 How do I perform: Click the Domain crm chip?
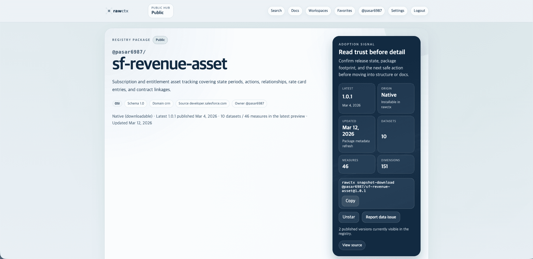161,104
